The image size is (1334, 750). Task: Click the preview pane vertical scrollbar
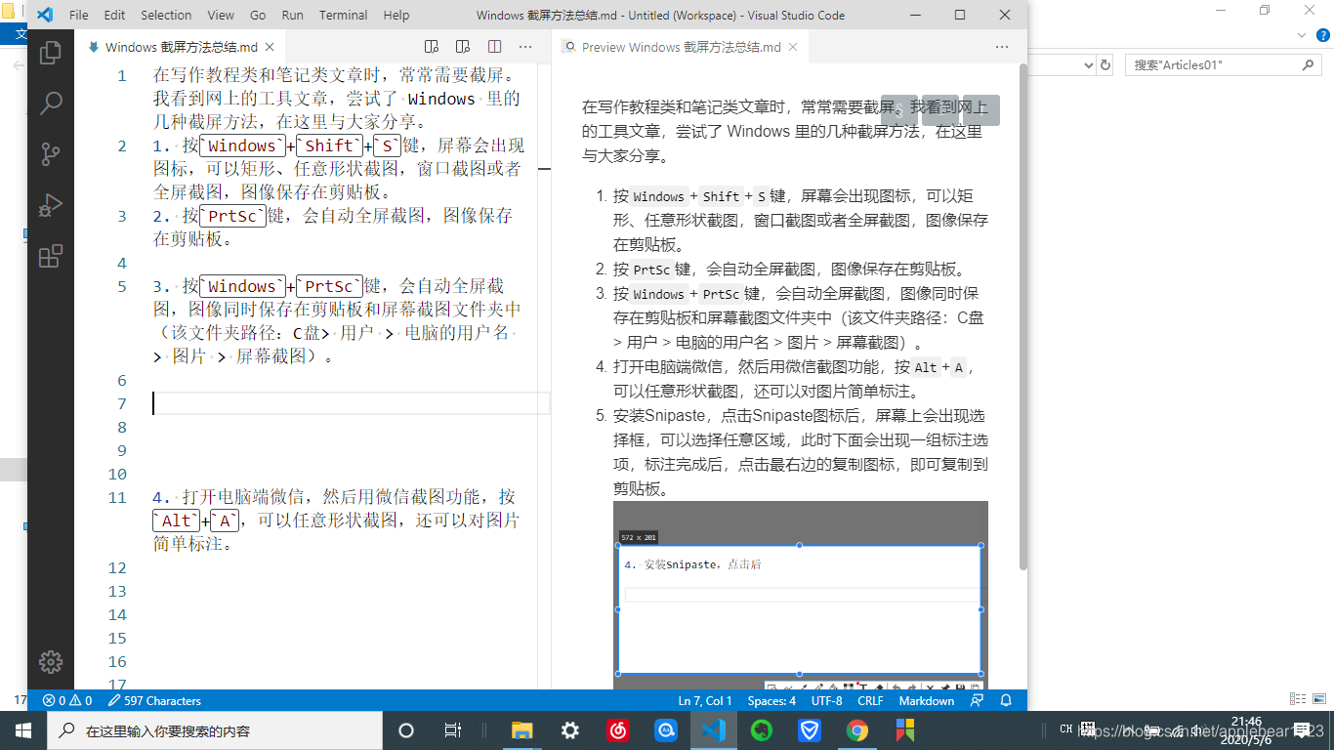[1022, 317]
